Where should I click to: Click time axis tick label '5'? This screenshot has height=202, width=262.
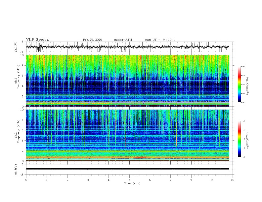129,180
